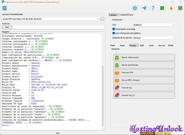This screenshot has width=185, height=135.
Task: Click the Borrar información button
Action: tap(144, 58)
